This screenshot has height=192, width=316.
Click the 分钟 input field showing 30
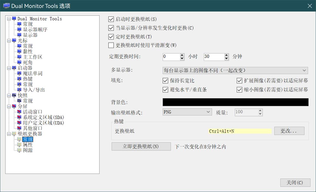click(x=214, y=57)
